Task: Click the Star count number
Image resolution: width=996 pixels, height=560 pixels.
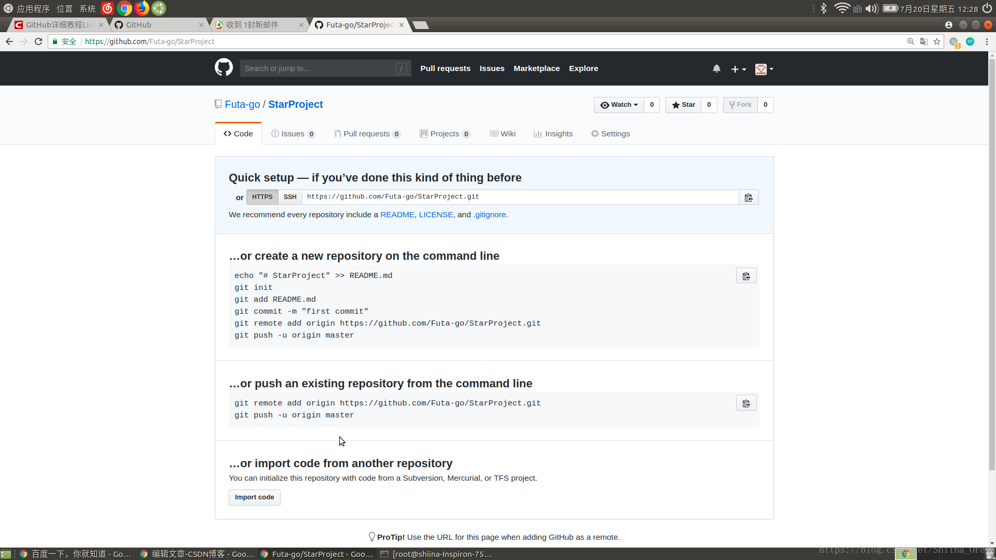Action: tap(709, 105)
